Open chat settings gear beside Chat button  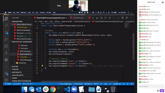(158, 91)
